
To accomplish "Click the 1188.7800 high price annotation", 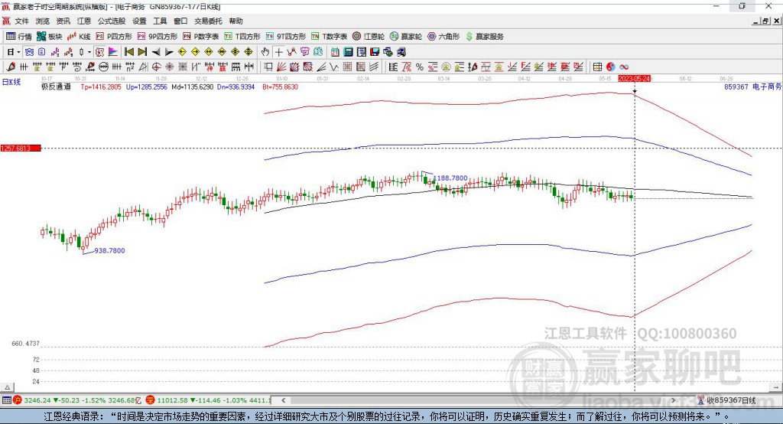I will point(450,178).
